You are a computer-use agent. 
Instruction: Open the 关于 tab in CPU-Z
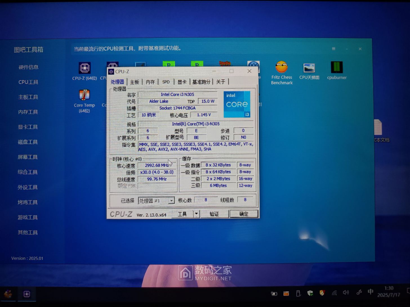pos(220,82)
